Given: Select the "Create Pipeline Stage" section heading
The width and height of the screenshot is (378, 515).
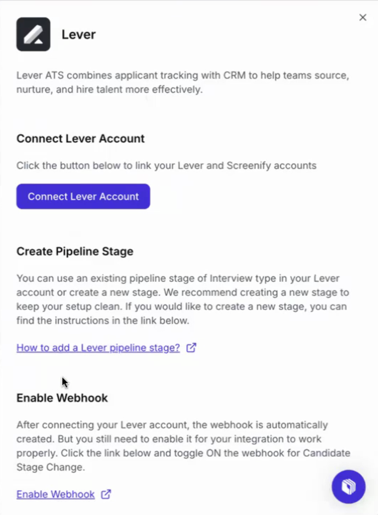Looking at the screenshot, I should tap(75, 251).
